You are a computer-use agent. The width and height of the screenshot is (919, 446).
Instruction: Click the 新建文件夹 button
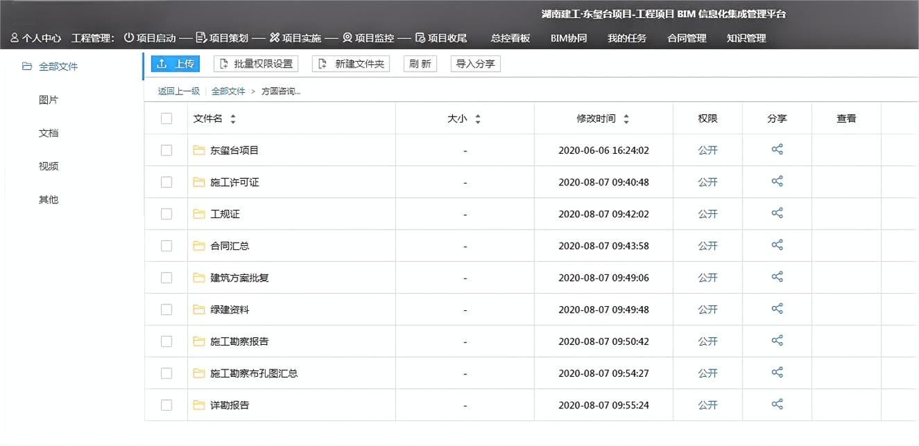[351, 64]
